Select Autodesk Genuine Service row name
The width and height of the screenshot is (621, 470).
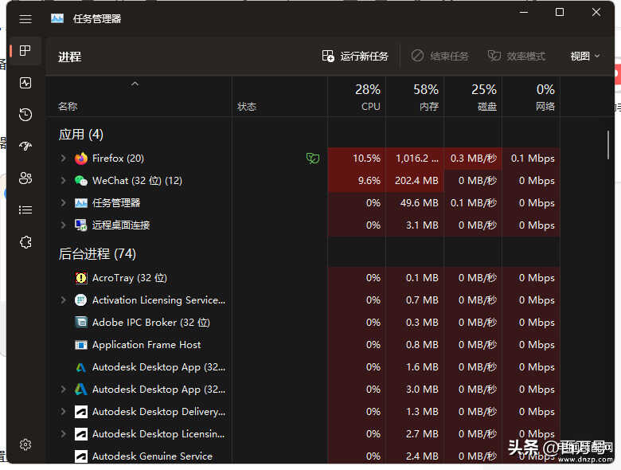(x=152, y=456)
